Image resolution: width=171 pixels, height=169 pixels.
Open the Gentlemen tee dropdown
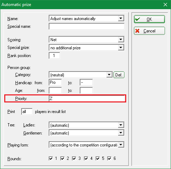click(121, 133)
